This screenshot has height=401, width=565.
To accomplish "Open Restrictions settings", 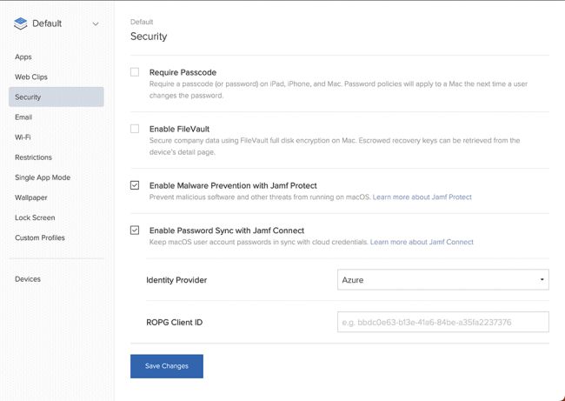I will click(x=33, y=157).
